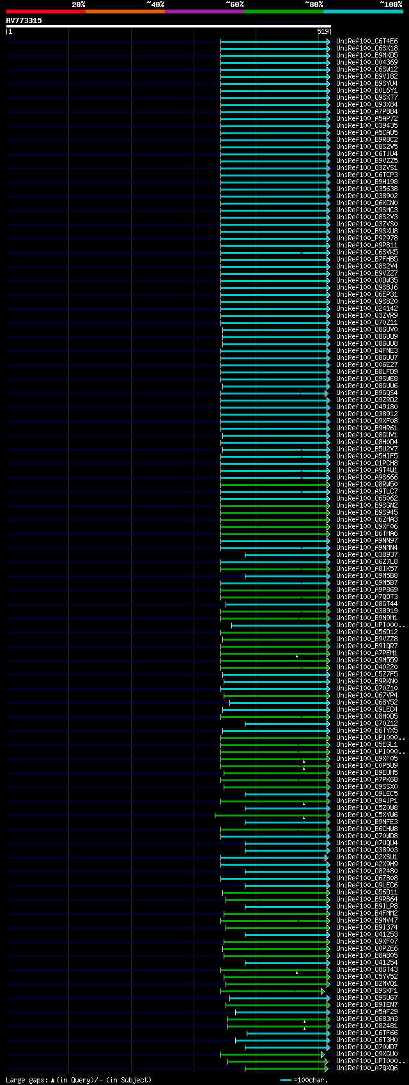
Task: Select label UniRef100_Q6ZHA3
Action: [367, 519]
